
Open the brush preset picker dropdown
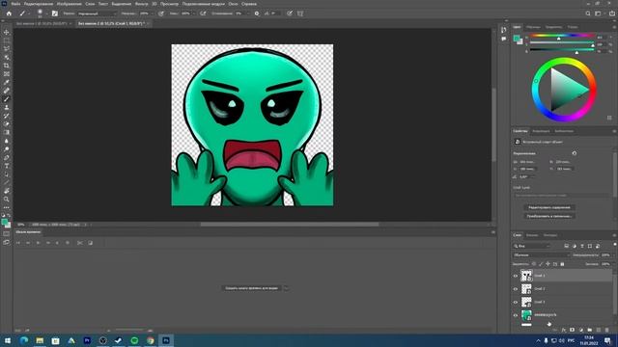[x=46, y=13]
